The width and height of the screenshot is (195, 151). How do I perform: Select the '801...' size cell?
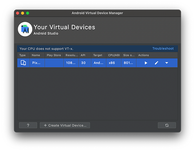click(129, 63)
